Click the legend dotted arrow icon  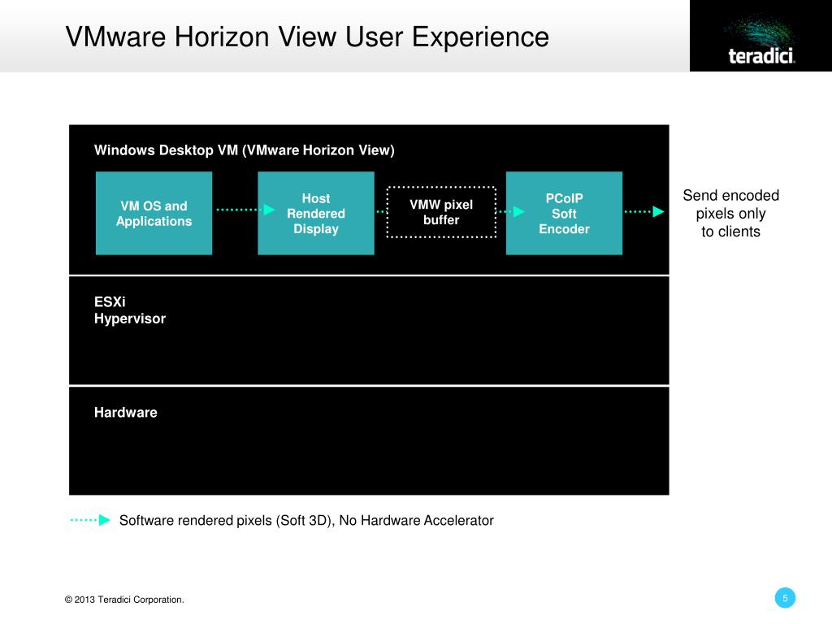click(90, 520)
